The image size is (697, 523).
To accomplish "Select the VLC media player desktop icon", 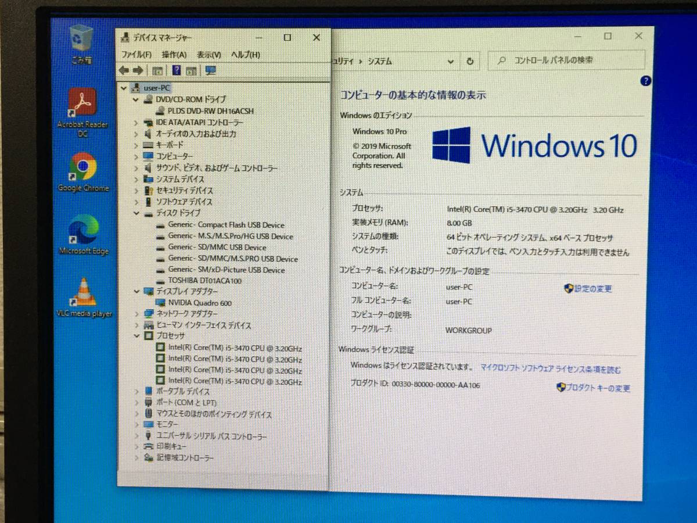I will tap(84, 298).
